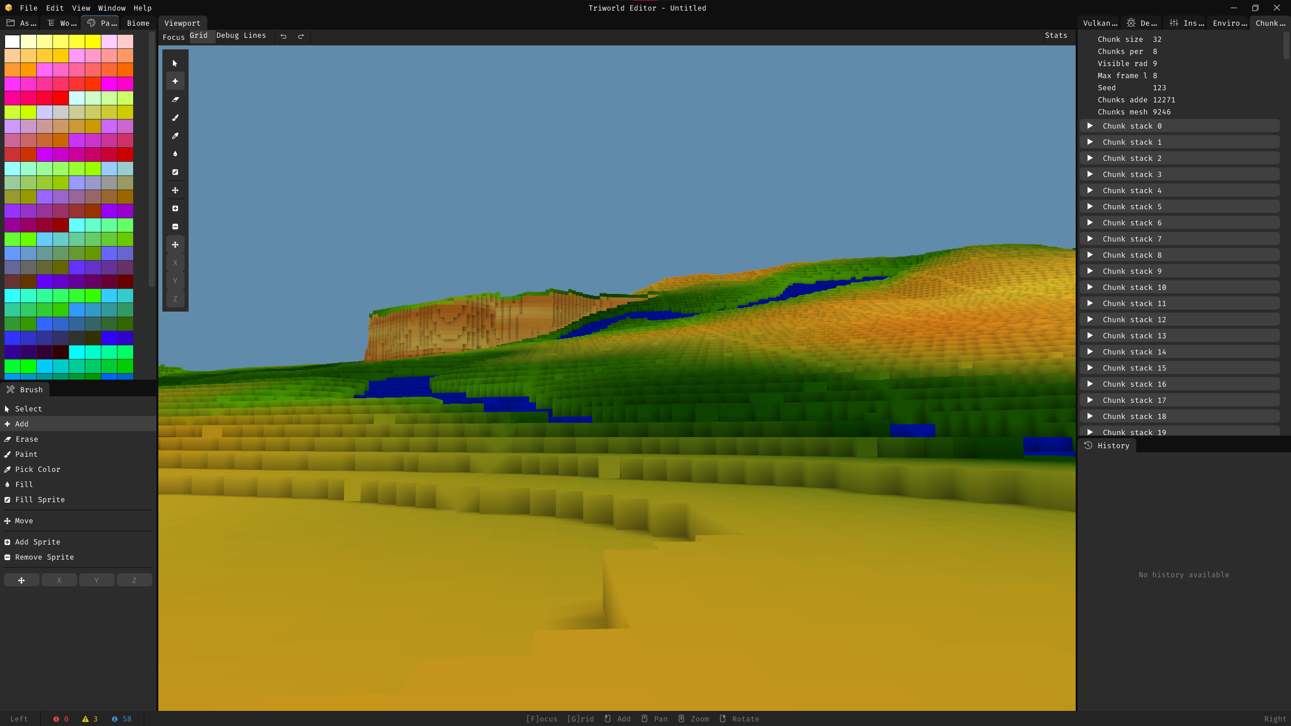The image size is (1291, 726).
Task: Pick the eyedropper tool in viewport toolbar
Action: pyautogui.click(x=175, y=136)
